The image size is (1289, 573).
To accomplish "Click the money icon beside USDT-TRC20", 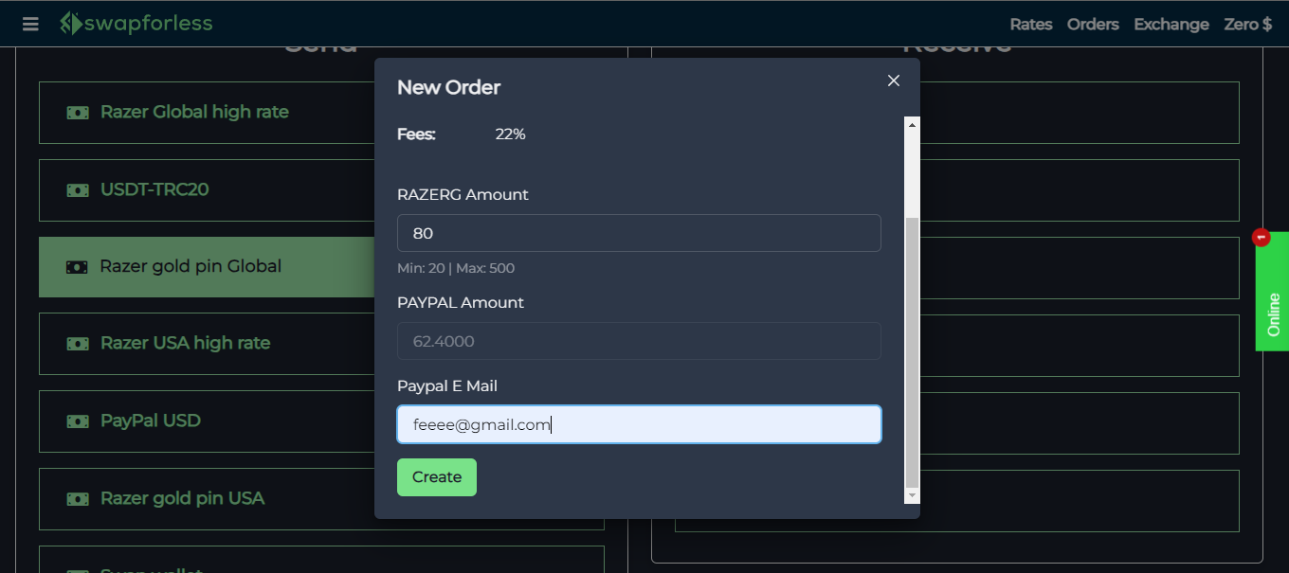I will 78,190.
